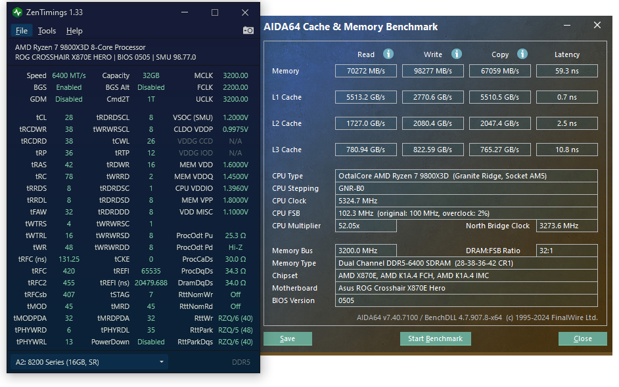Click the ZenTimings app logo icon
Viewport: 619px width, 387px height.
coord(17,12)
